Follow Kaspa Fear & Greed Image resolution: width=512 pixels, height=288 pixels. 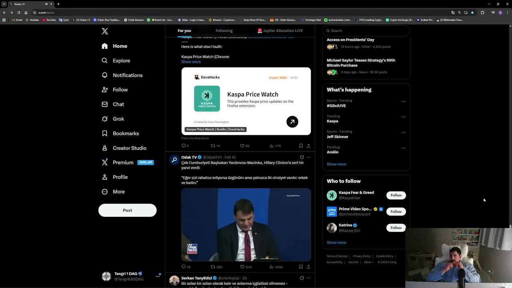pos(396,195)
